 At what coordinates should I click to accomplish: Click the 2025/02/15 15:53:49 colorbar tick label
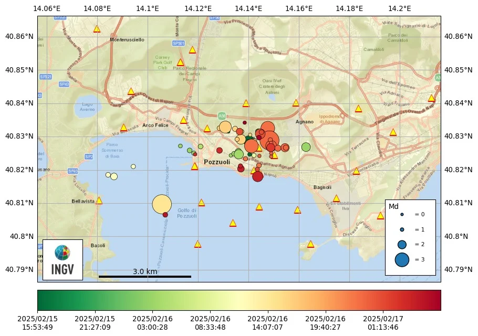[x=37, y=323]
